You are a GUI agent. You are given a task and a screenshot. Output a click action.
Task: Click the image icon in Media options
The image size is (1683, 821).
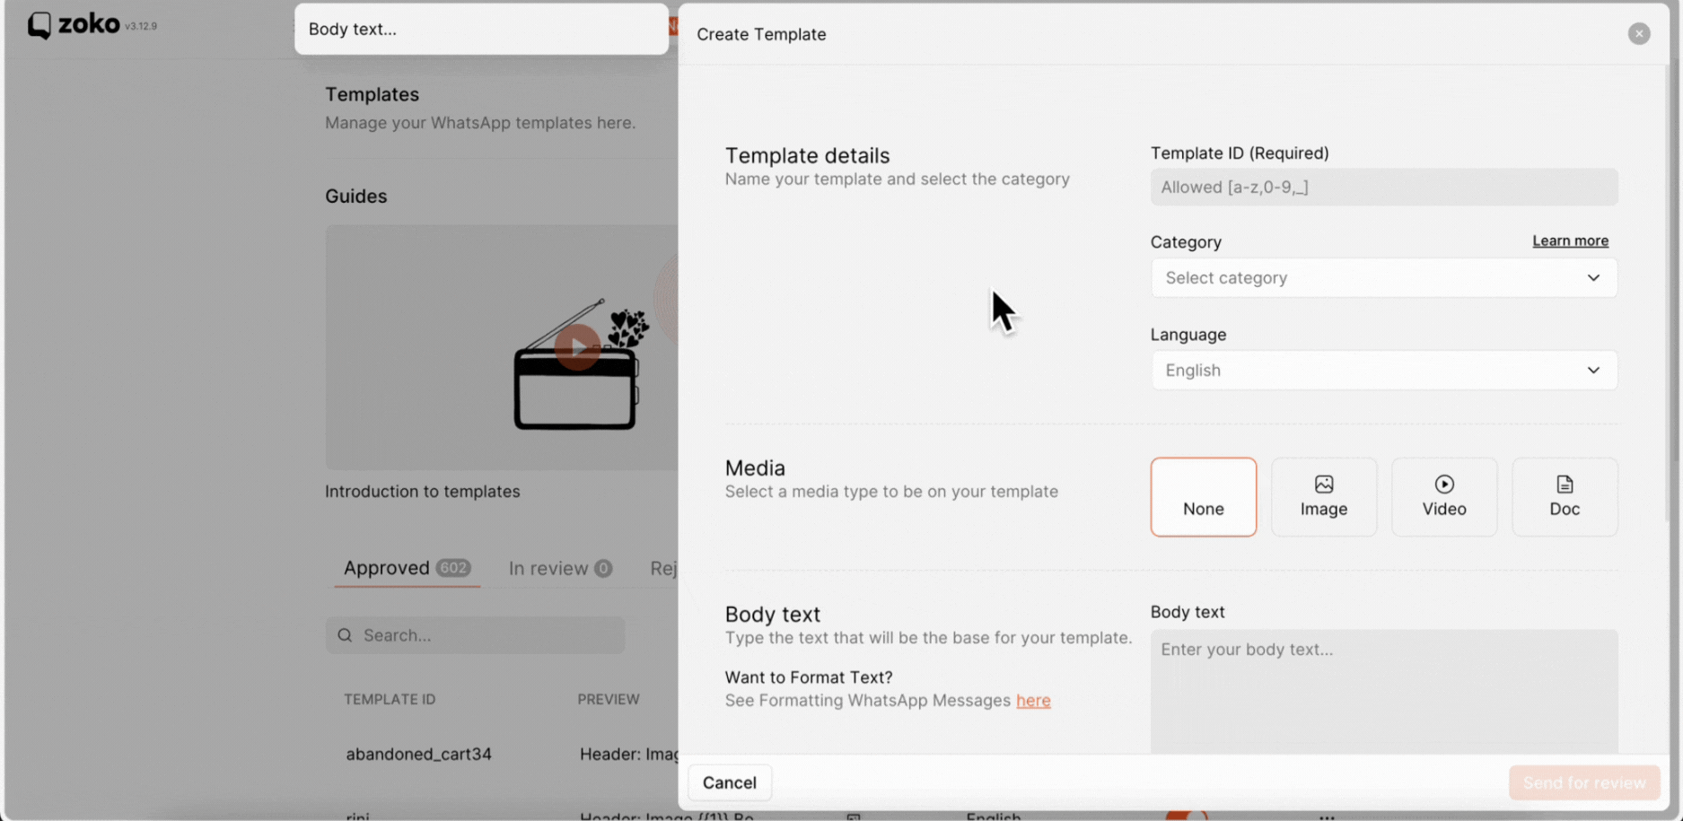(x=1323, y=485)
